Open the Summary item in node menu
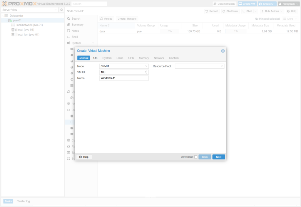301x207 pixels. point(77,25)
